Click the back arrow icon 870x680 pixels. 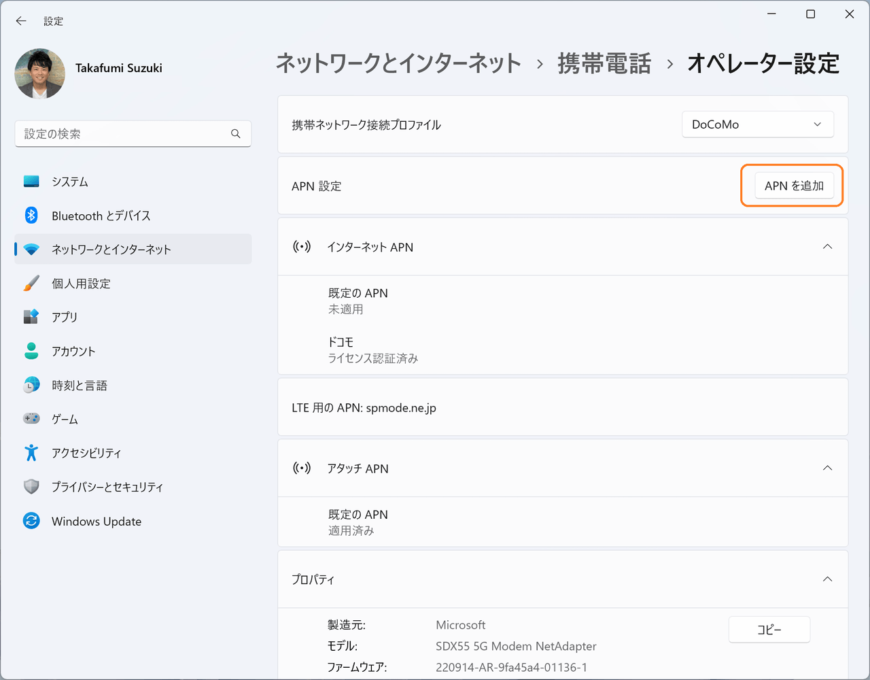(21, 21)
